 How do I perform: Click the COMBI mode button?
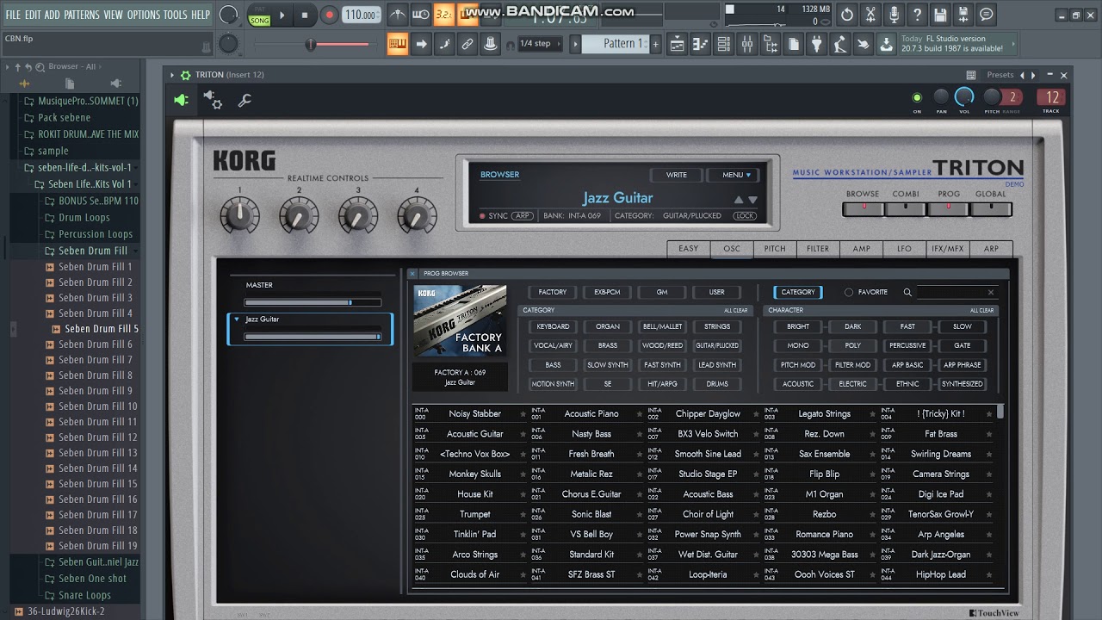(x=906, y=208)
